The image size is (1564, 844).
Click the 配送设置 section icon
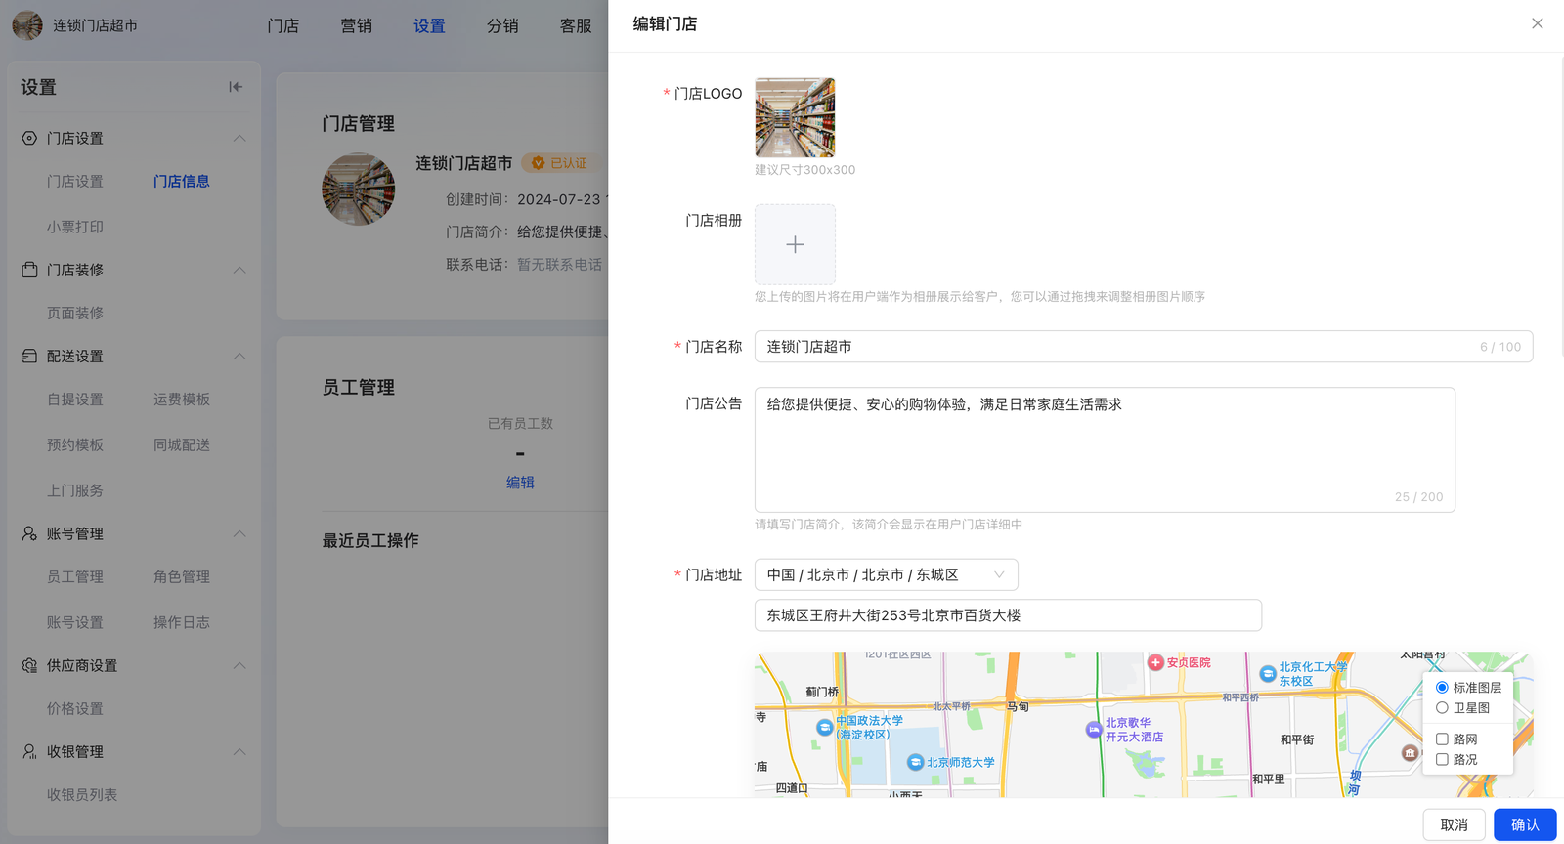tap(29, 357)
